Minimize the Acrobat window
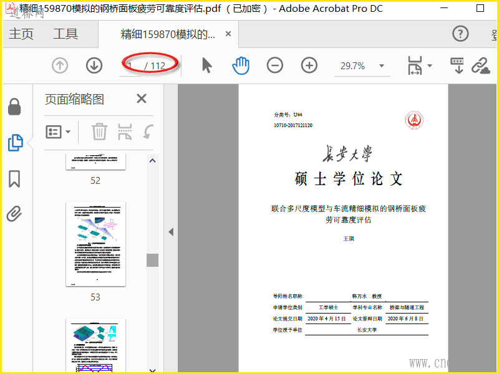The height and width of the screenshot is (374, 499). click(x=444, y=8)
